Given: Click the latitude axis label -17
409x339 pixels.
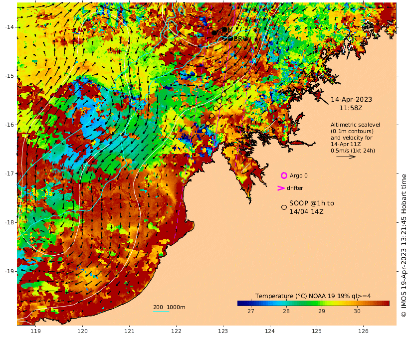Looking at the screenshot, I should pos(9,173).
